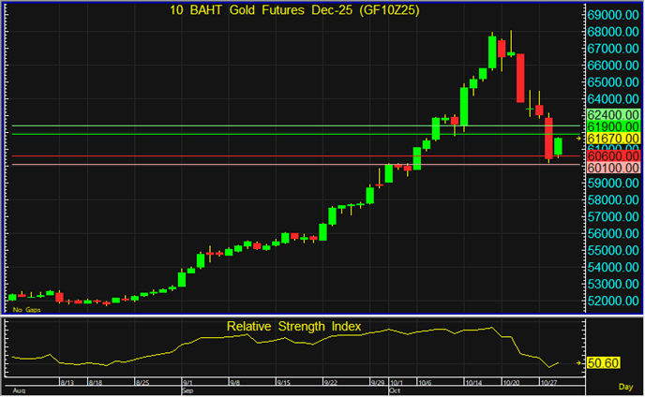Click the Relative Strength Index title
Screen dimensions: 645x397
(x=293, y=327)
